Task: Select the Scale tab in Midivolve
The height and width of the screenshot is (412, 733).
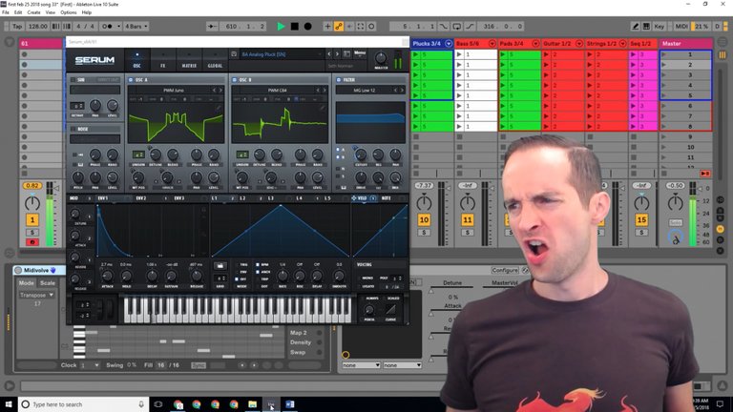Action: (x=47, y=283)
